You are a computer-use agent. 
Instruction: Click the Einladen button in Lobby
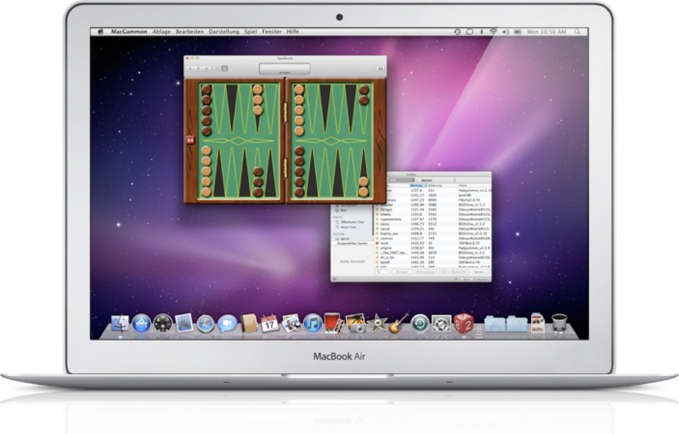(402, 272)
